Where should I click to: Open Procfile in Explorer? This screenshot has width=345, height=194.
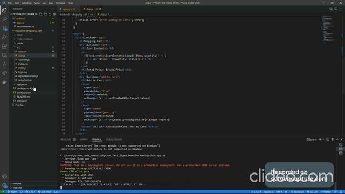pos(33,105)
